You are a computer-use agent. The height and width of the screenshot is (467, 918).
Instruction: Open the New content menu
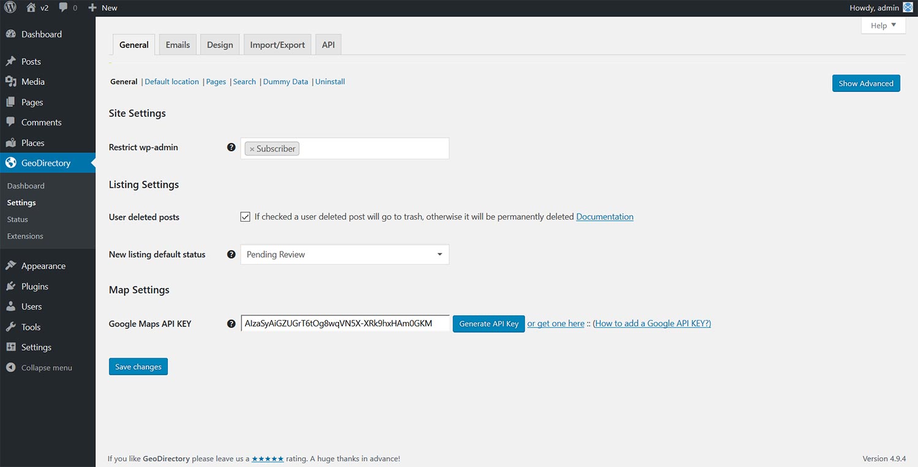tap(103, 8)
